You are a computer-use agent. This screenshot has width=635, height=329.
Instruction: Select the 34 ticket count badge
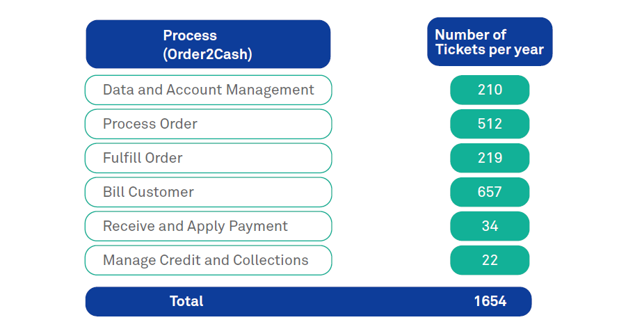490,226
